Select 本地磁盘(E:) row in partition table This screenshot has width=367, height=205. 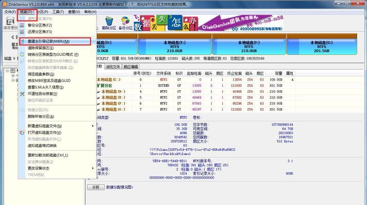(195, 97)
